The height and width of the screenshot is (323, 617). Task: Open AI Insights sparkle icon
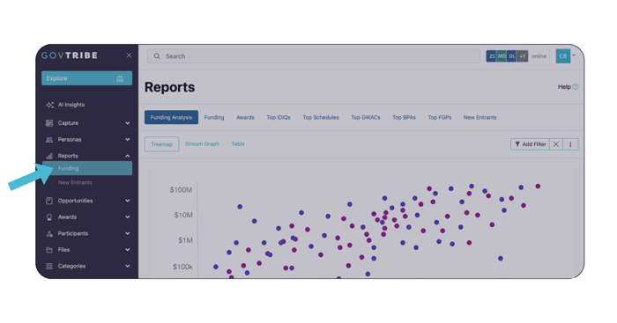(x=49, y=105)
